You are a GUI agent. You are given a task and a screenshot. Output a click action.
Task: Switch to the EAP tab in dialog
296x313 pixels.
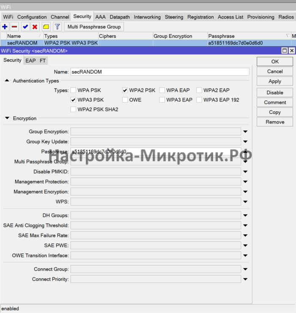click(30, 60)
